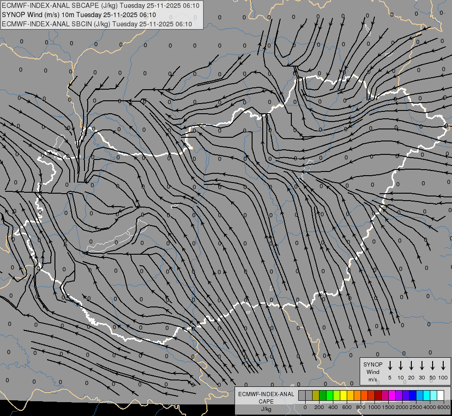Click the 2500 tick label on CAPE scale
Screen dimensions: 452x416
[x=416, y=407]
